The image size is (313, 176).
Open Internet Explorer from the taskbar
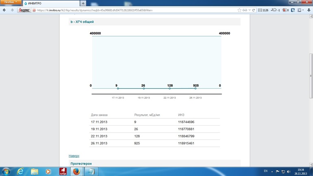(20, 171)
